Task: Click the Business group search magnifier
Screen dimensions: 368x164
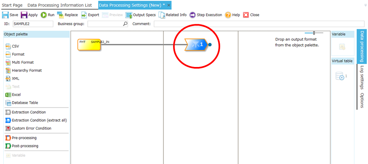Action: pos(125,24)
